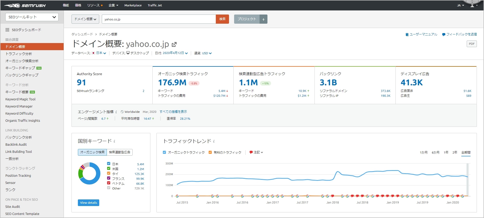Toggle the 日本 country checkbox

coord(109,164)
